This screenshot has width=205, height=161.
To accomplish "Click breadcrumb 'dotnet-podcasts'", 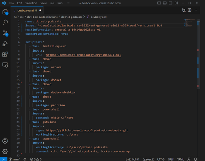I will tap(72, 17).
